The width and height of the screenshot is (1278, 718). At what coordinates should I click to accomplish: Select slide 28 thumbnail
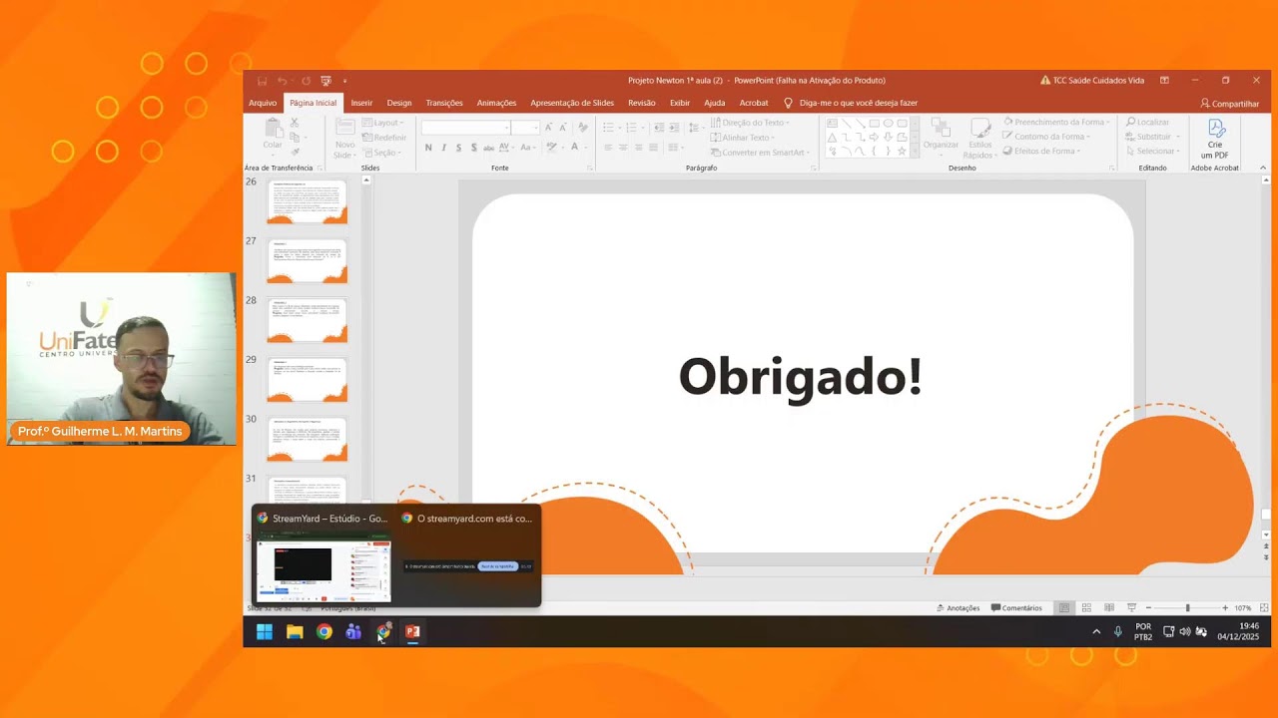click(308, 320)
